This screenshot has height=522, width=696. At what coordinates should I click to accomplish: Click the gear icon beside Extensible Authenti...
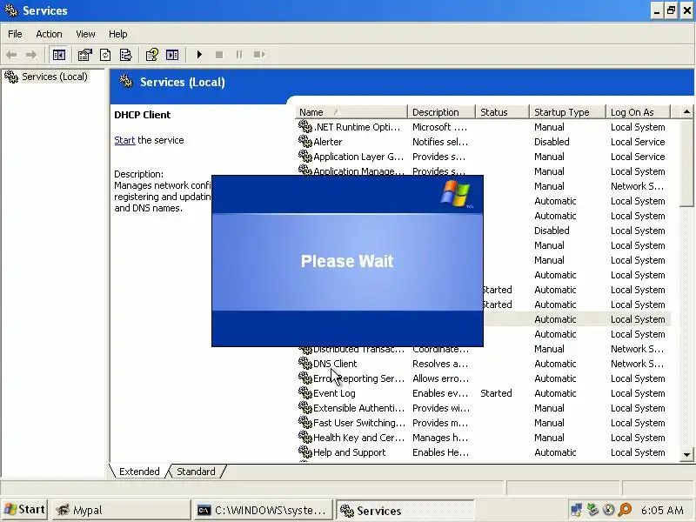[305, 407]
